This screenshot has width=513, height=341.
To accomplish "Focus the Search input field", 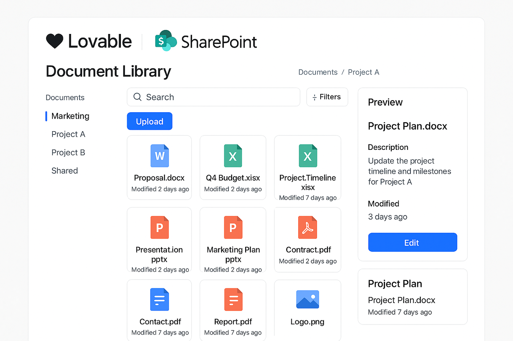I will [216, 97].
